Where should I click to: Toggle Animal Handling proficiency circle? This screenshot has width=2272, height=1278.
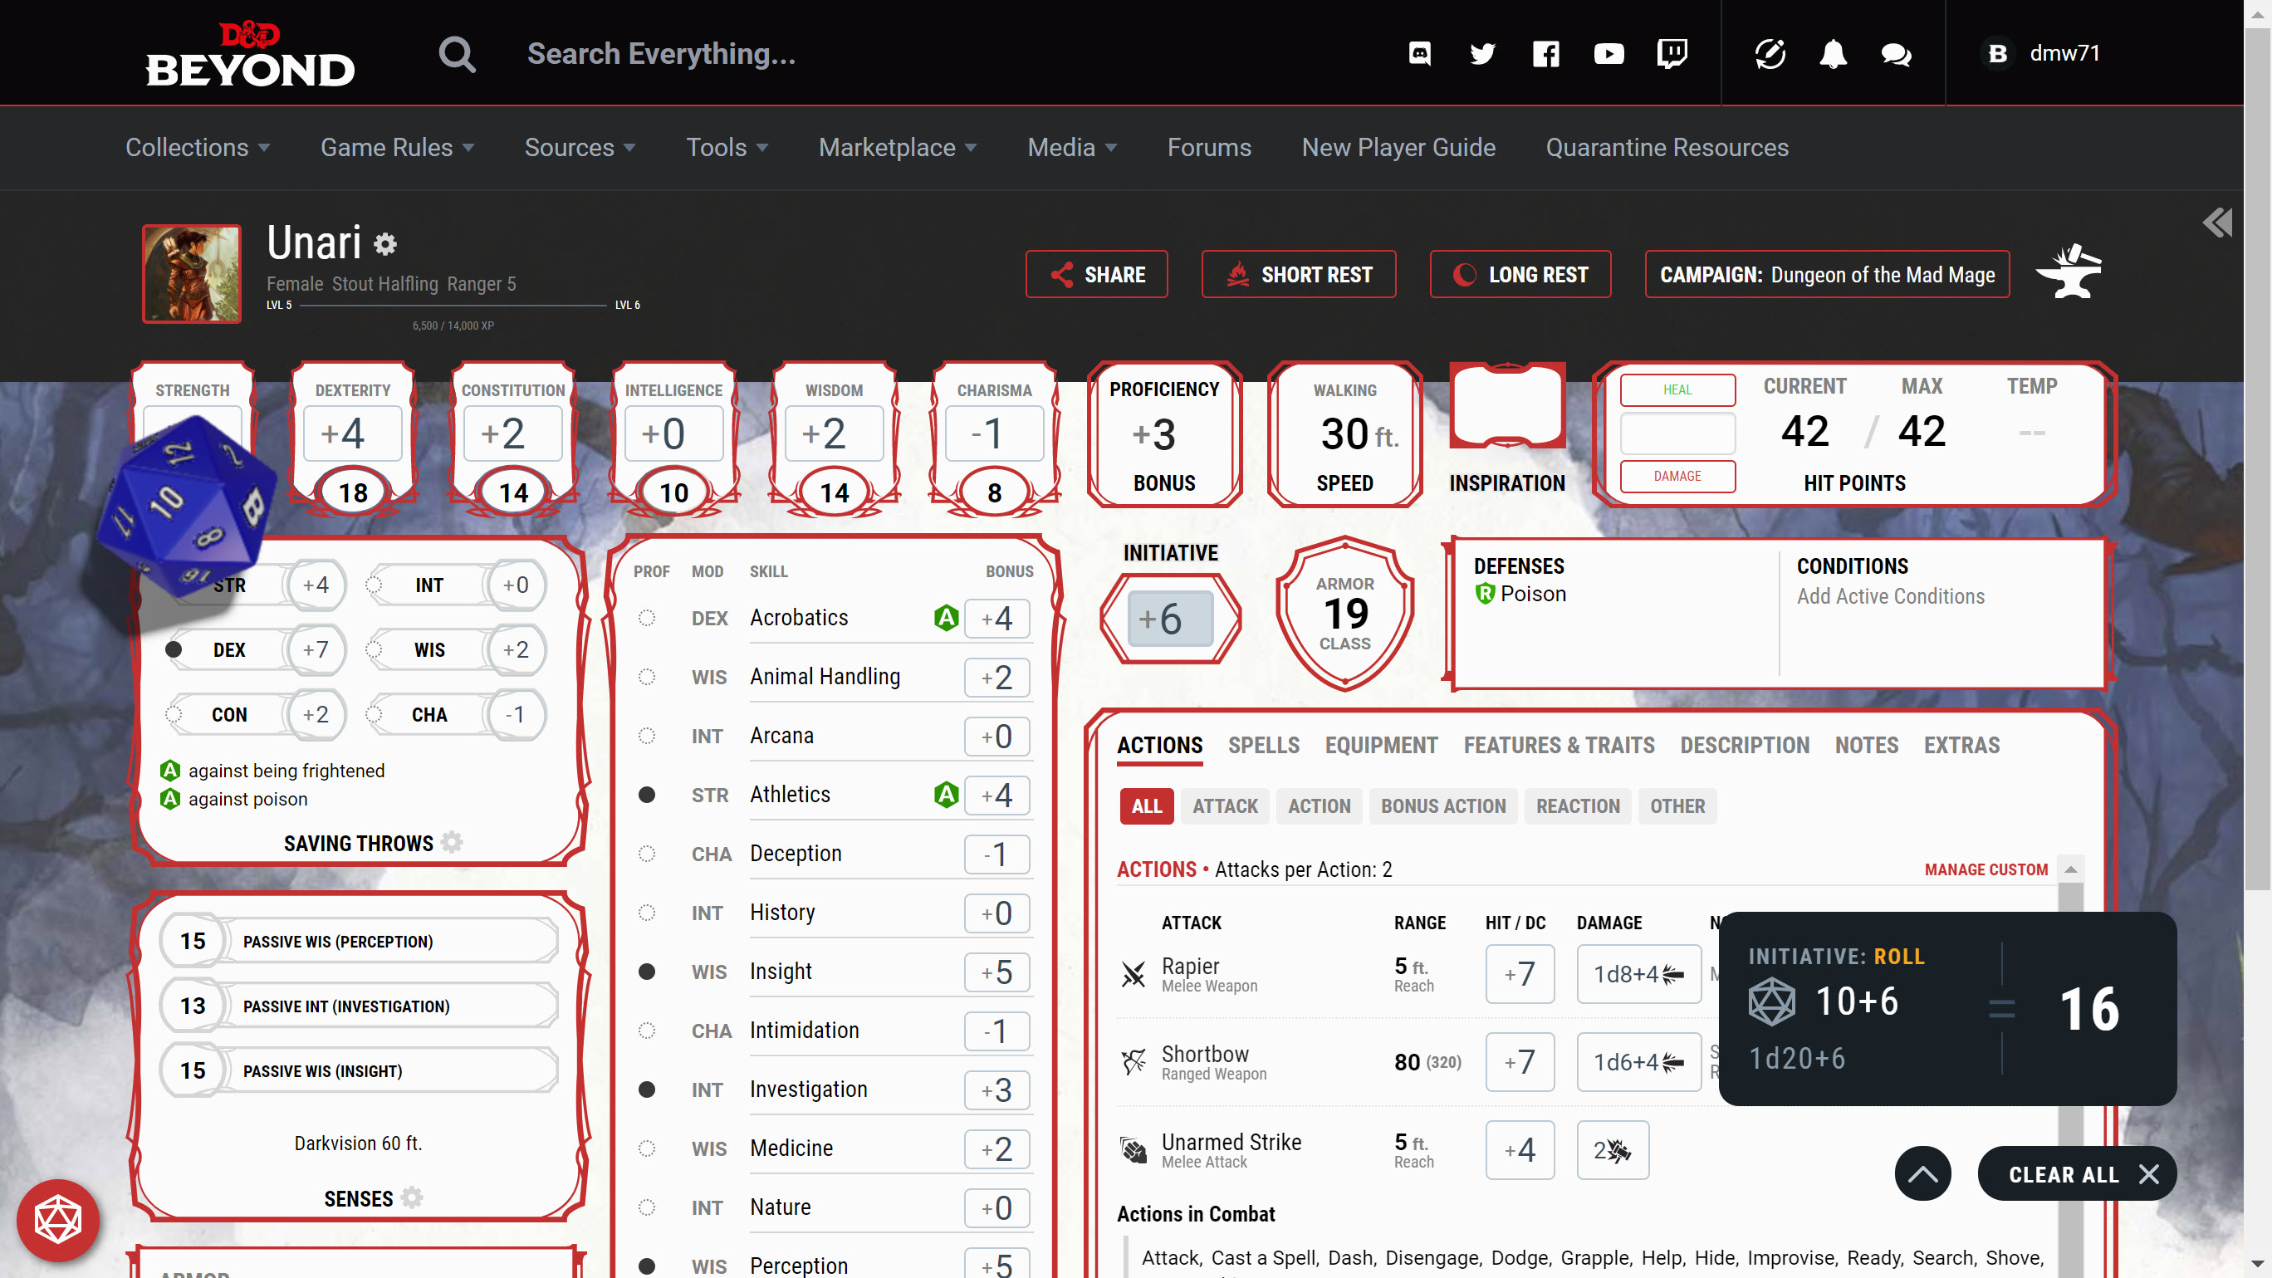click(x=647, y=678)
